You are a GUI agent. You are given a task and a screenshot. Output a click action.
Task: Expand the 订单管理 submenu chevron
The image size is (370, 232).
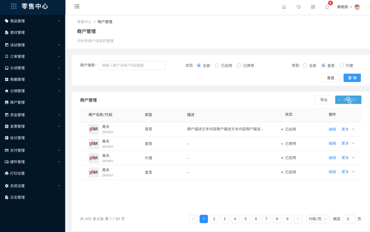[x=59, y=56]
